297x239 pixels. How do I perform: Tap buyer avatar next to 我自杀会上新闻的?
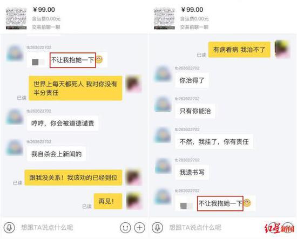pos(15,147)
